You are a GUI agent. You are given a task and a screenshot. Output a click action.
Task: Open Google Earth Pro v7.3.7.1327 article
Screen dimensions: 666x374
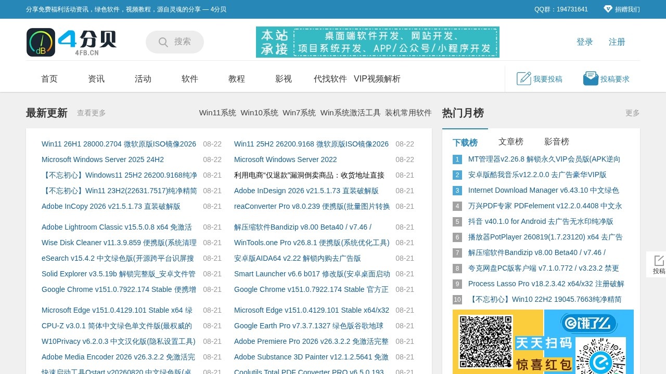pyautogui.click(x=309, y=326)
